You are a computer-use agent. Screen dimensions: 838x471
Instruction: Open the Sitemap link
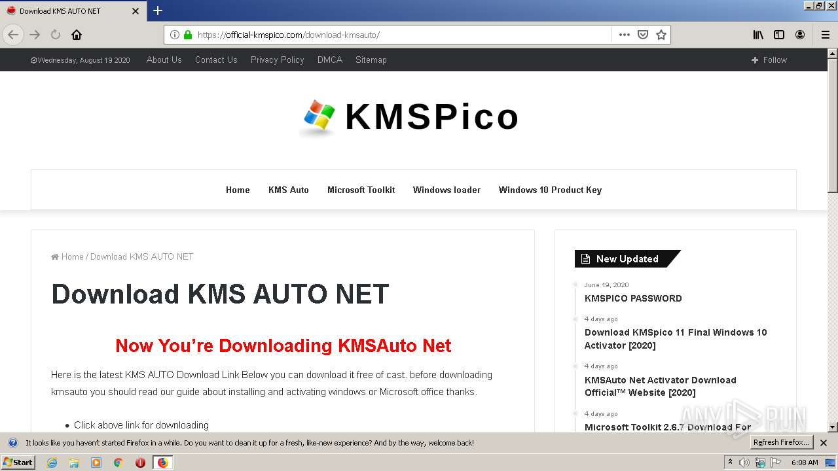pyautogui.click(x=371, y=60)
